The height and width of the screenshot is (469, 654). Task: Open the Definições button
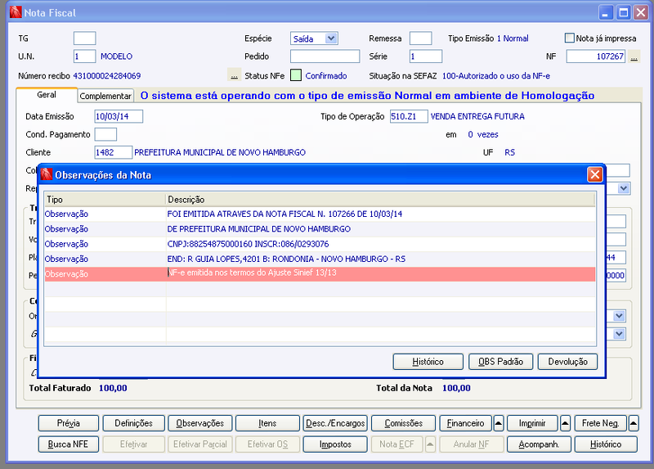pyautogui.click(x=133, y=423)
